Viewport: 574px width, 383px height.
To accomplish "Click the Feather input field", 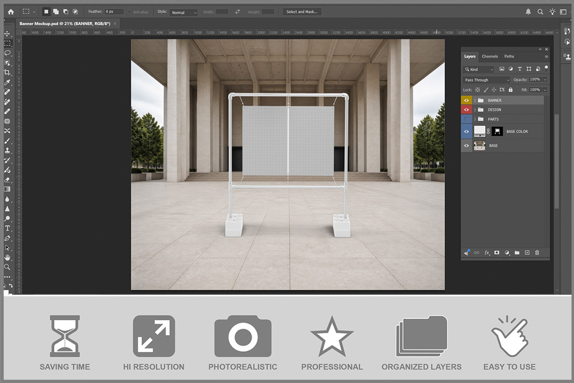I will (x=114, y=11).
